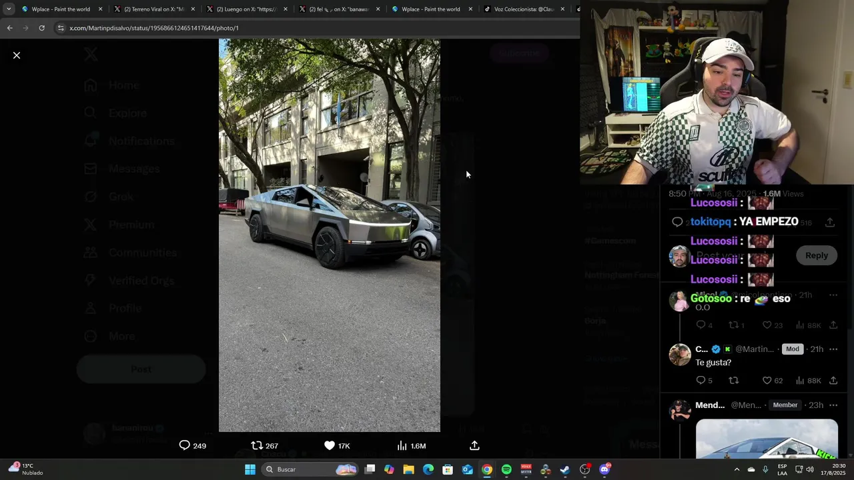Open the profile avatar of the 'Te gusta?' reply
This screenshot has height=480, width=854.
pyautogui.click(x=680, y=355)
